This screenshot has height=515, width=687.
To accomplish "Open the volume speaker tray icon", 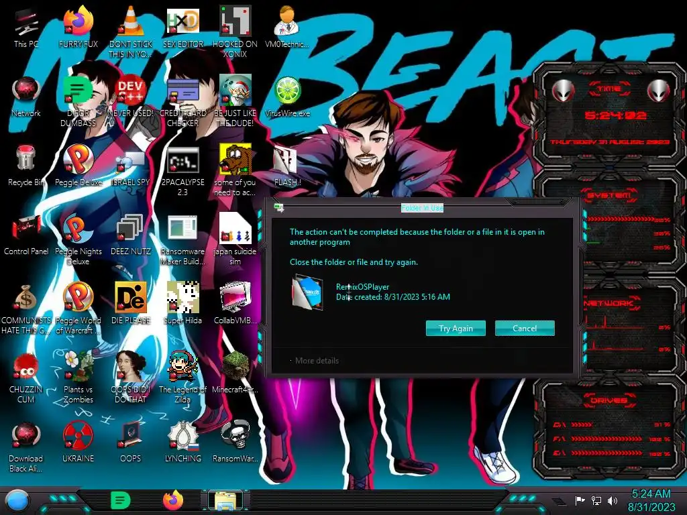I will point(613,500).
